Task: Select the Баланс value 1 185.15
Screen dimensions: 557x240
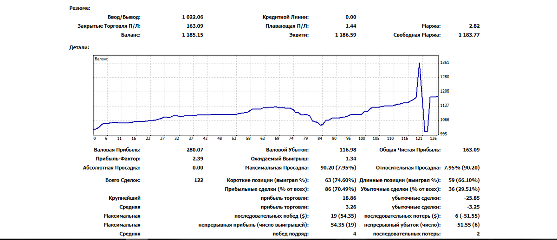Action: click(193, 35)
